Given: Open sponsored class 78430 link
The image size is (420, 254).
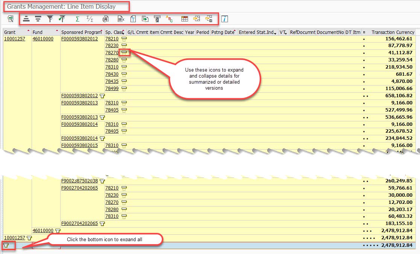Looking at the screenshot, I should pos(112,74).
